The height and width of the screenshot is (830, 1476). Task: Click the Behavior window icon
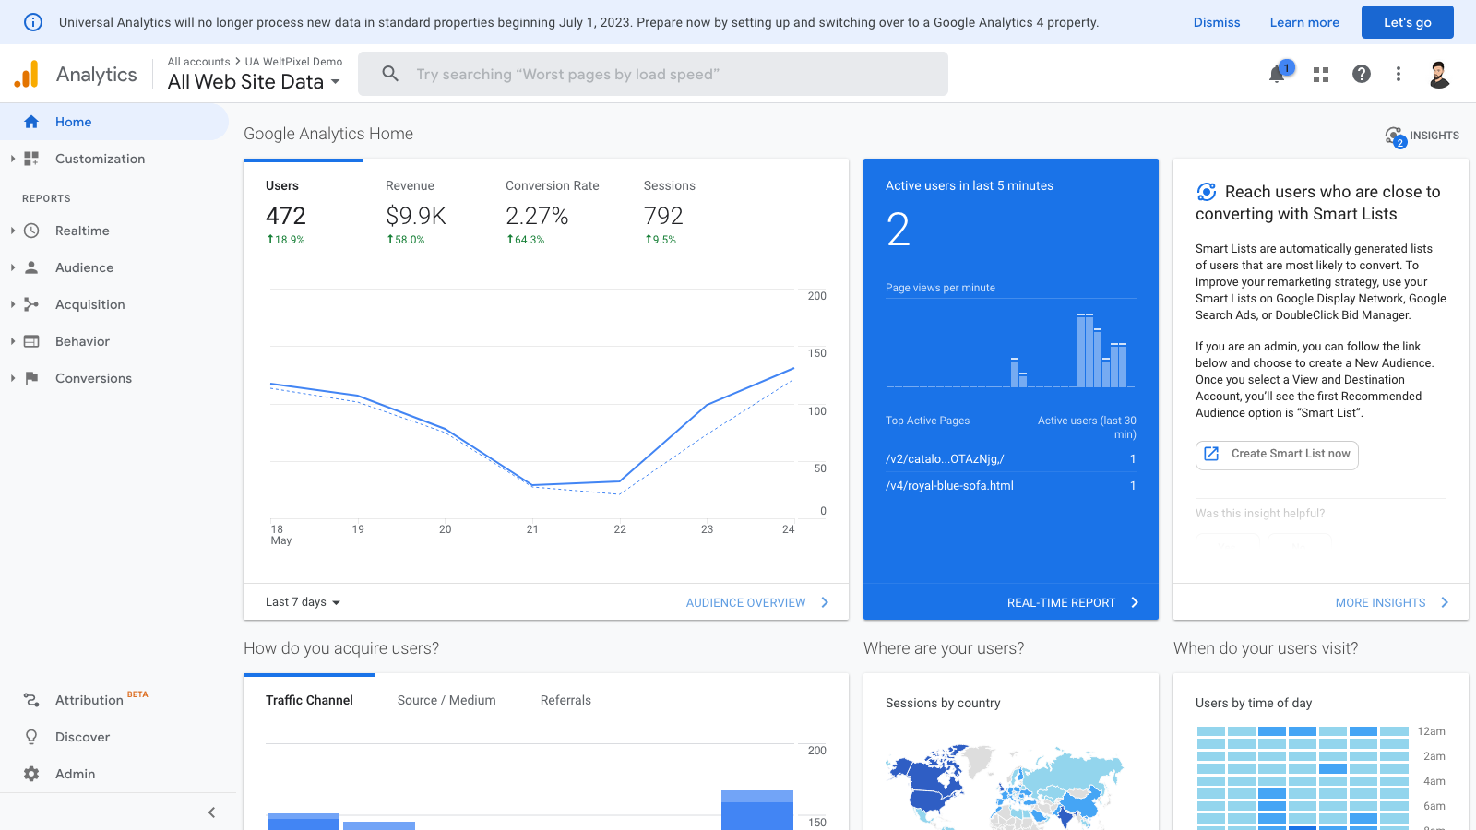coord(31,341)
